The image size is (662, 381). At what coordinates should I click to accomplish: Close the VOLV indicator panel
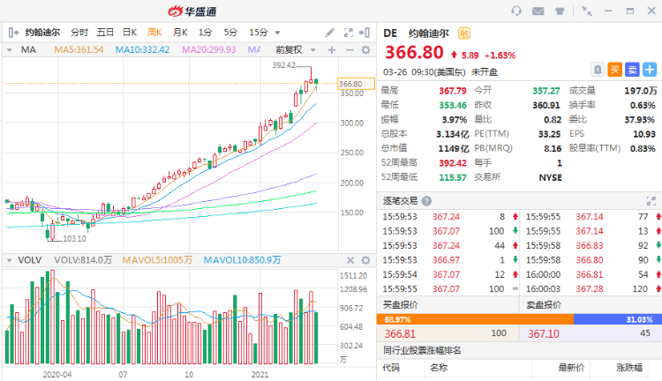(350, 260)
